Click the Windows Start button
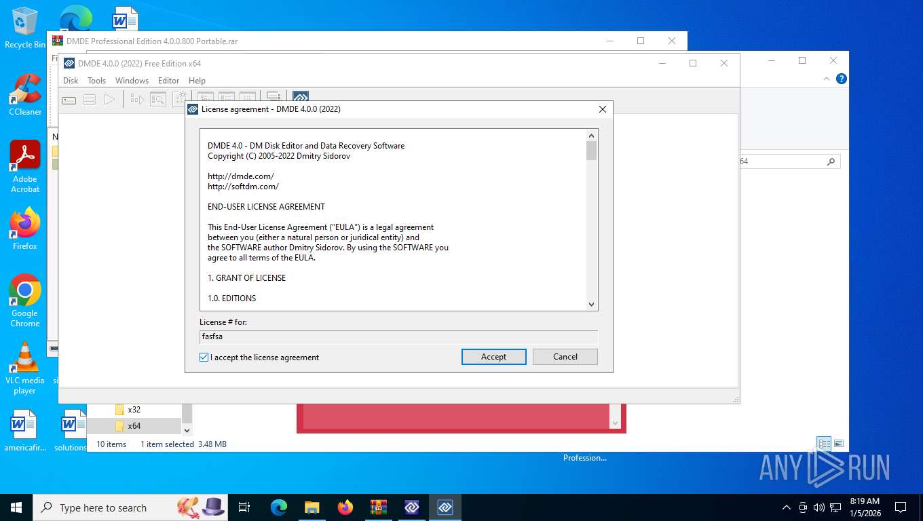The image size is (923, 521). tap(16, 507)
